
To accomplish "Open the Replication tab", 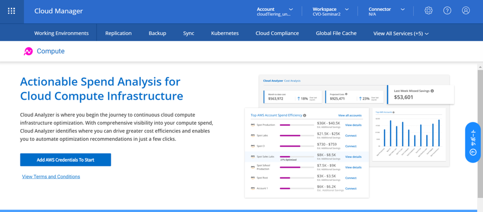I will click(118, 33).
